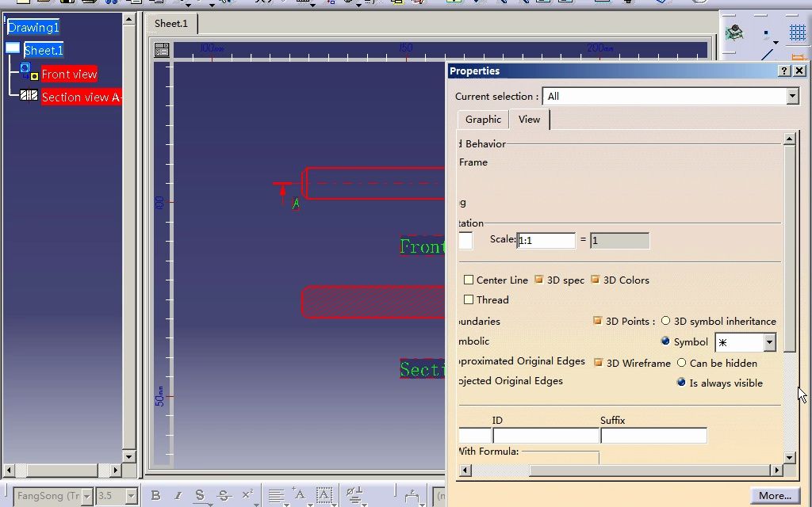Apply italic formatting

coord(178,494)
